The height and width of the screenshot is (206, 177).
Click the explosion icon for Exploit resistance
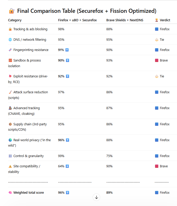tap(10, 76)
